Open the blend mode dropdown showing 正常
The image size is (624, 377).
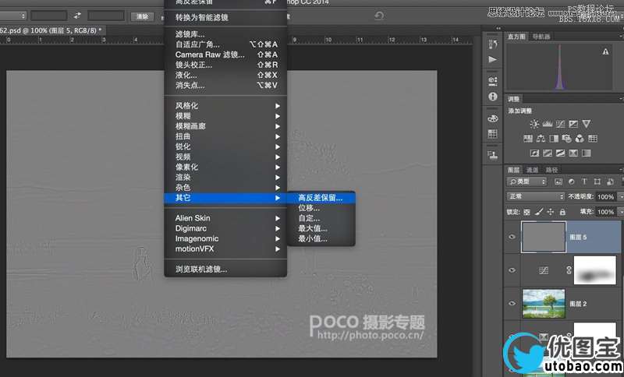(535, 196)
